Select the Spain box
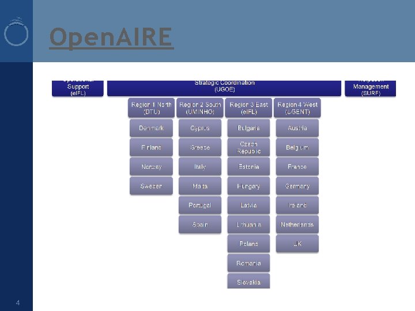Screen dimensions: 415x311 200,225
